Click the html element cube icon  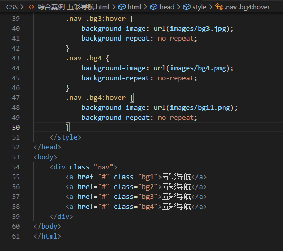pyautogui.click(x=122, y=7)
